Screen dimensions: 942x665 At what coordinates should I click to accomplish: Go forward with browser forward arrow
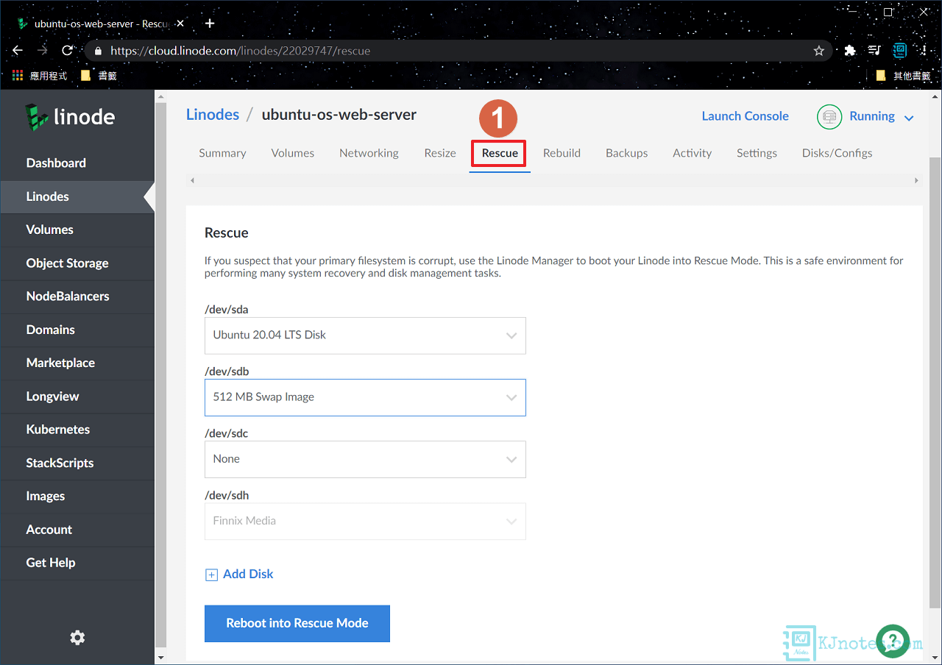pos(42,51)
